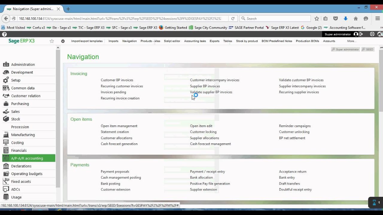Open Accounting tasks shortcut
The width and height of the screenshot is (383, 215).
[x=195, y=41]
